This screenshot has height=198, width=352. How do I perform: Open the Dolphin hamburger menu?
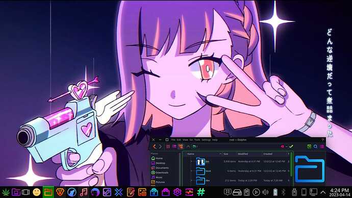(x=322, y=146)
